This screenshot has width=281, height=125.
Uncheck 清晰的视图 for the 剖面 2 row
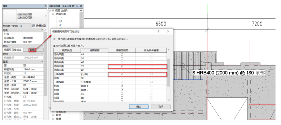point(122,90)
